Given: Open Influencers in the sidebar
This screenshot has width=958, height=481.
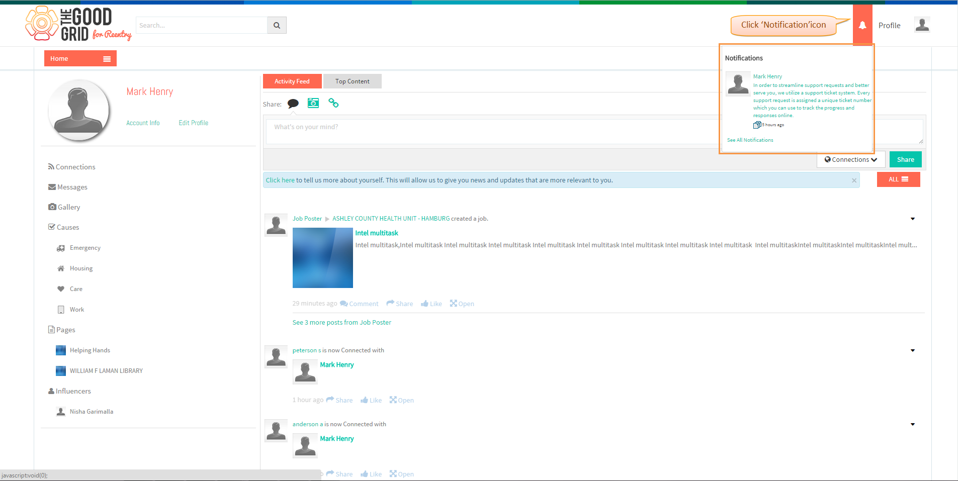Looking at the screenshot, I should click(x=69, y=391).
